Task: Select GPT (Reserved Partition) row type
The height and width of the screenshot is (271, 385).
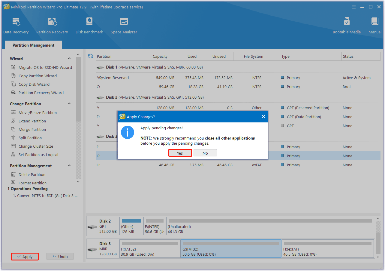Action: pos(308,108)
